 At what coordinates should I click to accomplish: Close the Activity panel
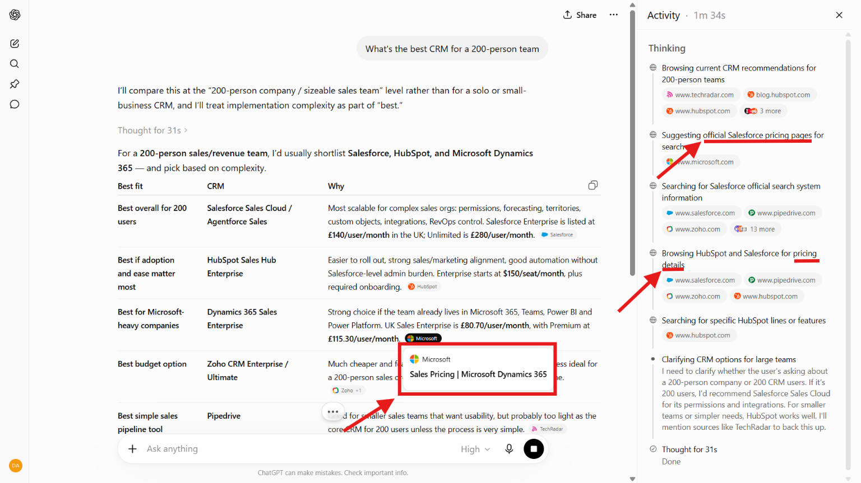pyautogui.click(x=839, y=15)
